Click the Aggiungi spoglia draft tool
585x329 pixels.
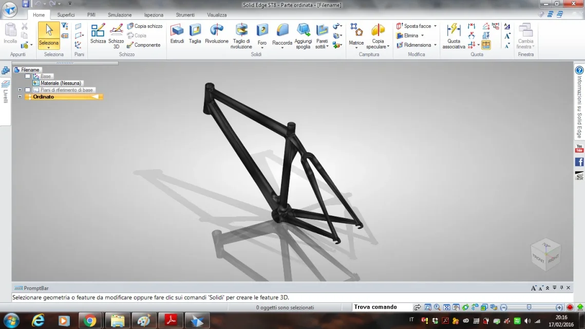tap(303, 36)
